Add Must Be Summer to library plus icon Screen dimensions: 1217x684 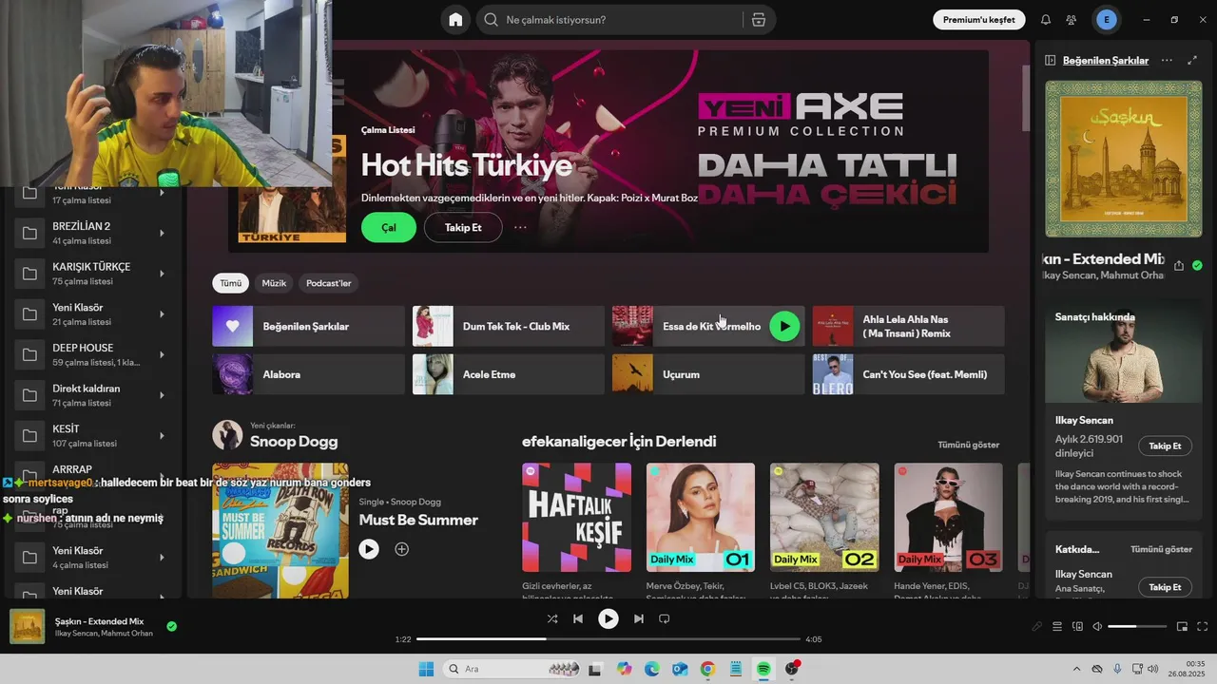tap(402, 549)
